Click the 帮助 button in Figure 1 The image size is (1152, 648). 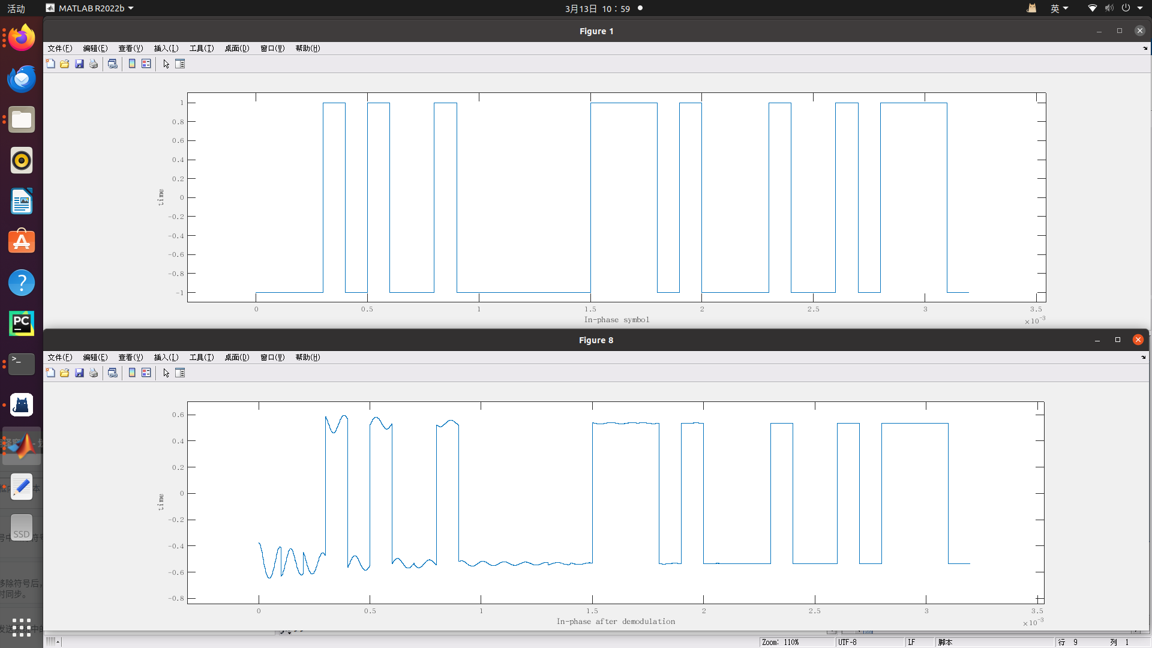point(307,48)
